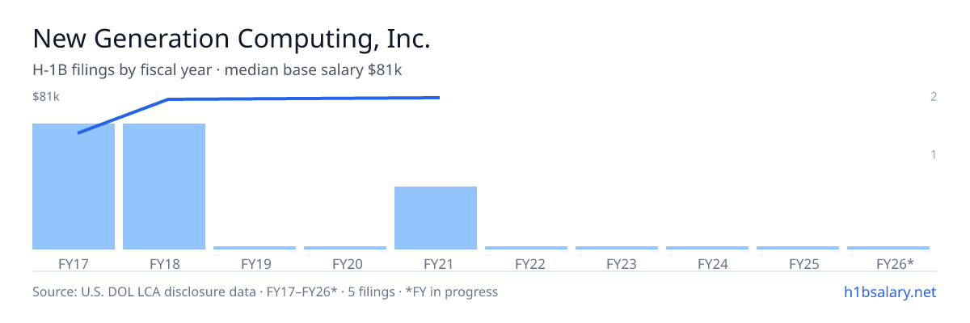Click the FY23 bar stub

(x=617, y=248)
